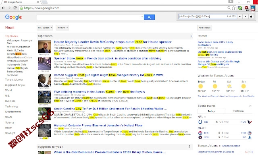This screenshot has width=258, height=161.
Task: Open the zoom magnifier icon in address bar
Action: [x=229, y=8]
